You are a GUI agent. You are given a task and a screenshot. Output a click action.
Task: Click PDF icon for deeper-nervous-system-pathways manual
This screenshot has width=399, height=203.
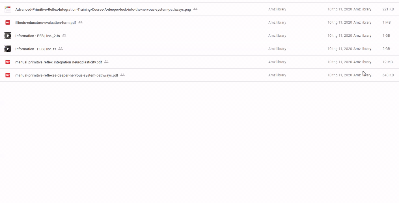point(8,75)
